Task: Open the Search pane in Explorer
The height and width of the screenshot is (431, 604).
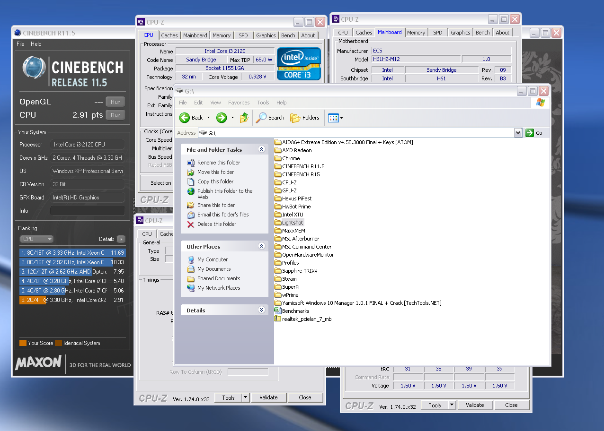Action: pyautogui.click(x=270, y=118)
